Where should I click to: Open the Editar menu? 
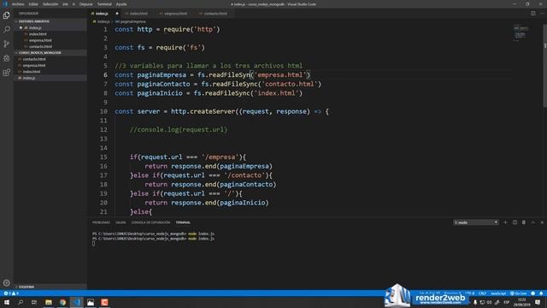pos(33,4)
